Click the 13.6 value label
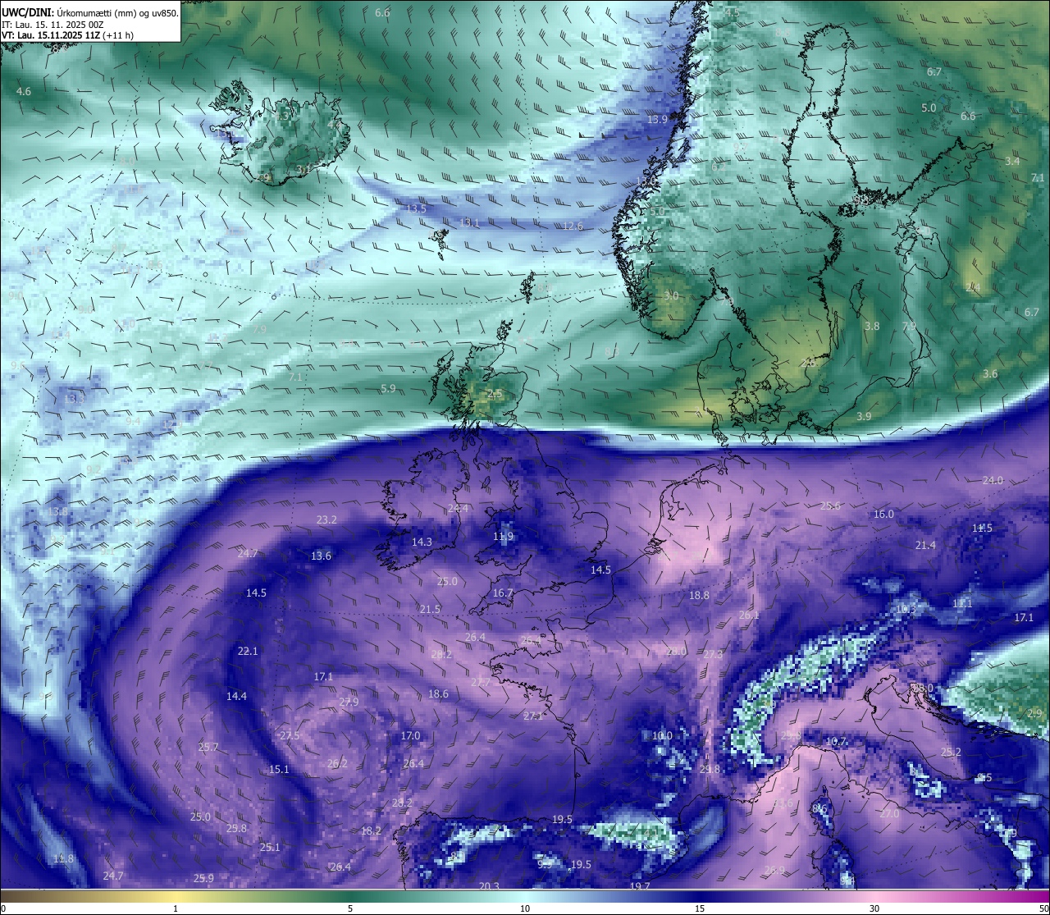The width and height of the screenshot is (1050, 915). point(321,556)
